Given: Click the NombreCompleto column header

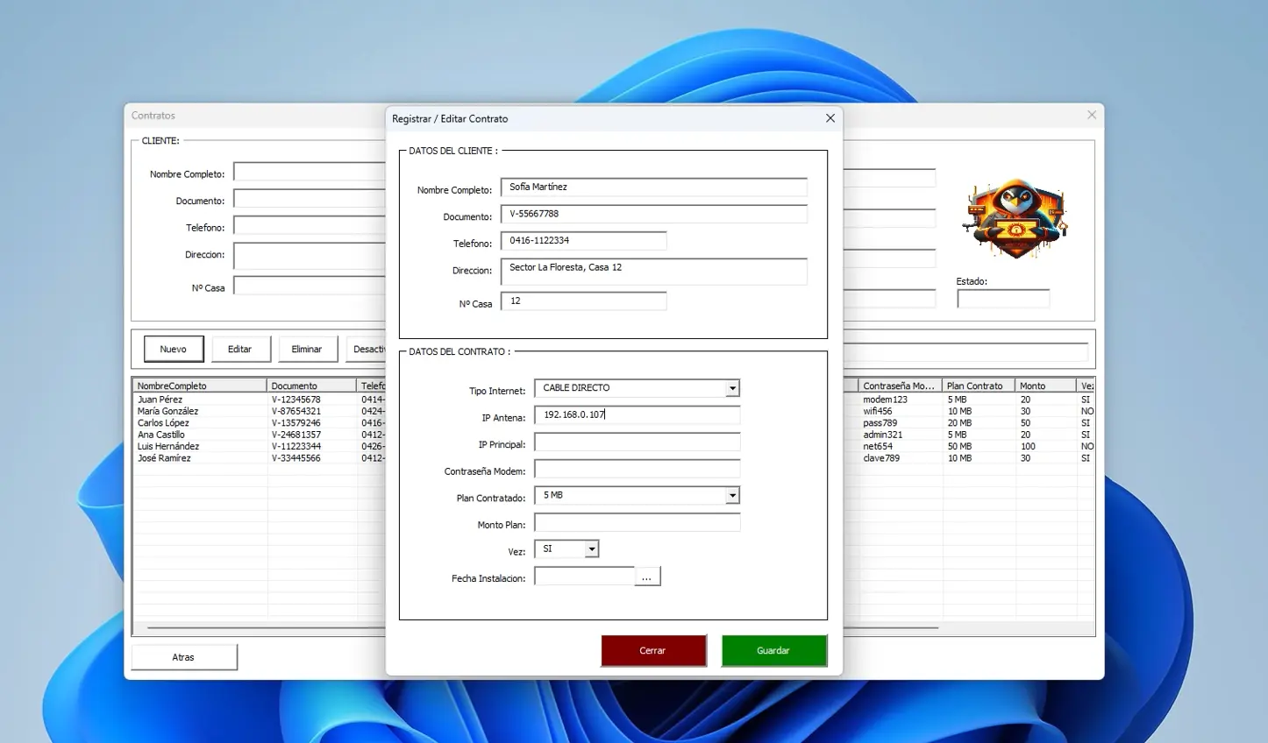Looking at the screenshot, I should tap(200, 386).
